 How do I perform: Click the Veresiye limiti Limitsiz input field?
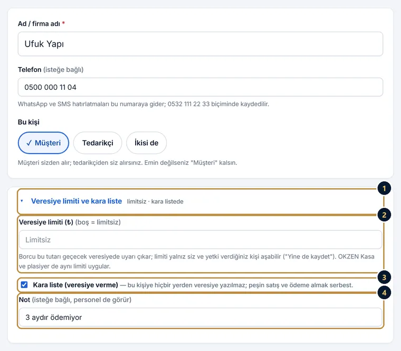click(x=200, y=239)
